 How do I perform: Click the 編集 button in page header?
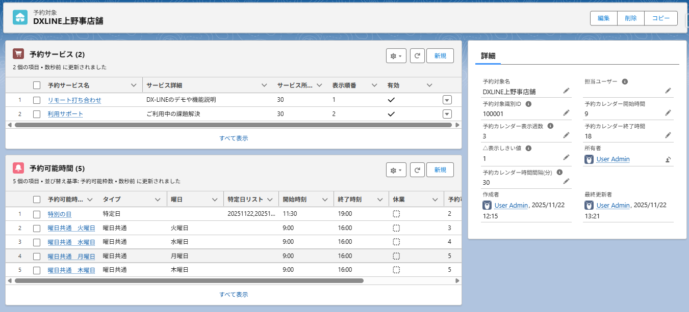tap(603, 18)
